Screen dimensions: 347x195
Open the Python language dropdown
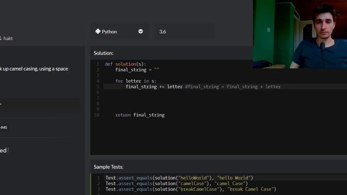119,31
